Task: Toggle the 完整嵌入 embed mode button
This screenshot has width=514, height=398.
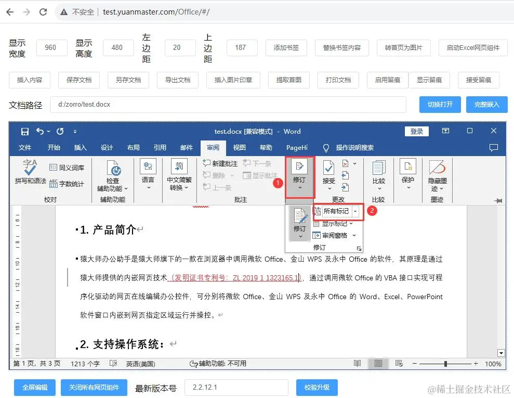Action: 486,105
